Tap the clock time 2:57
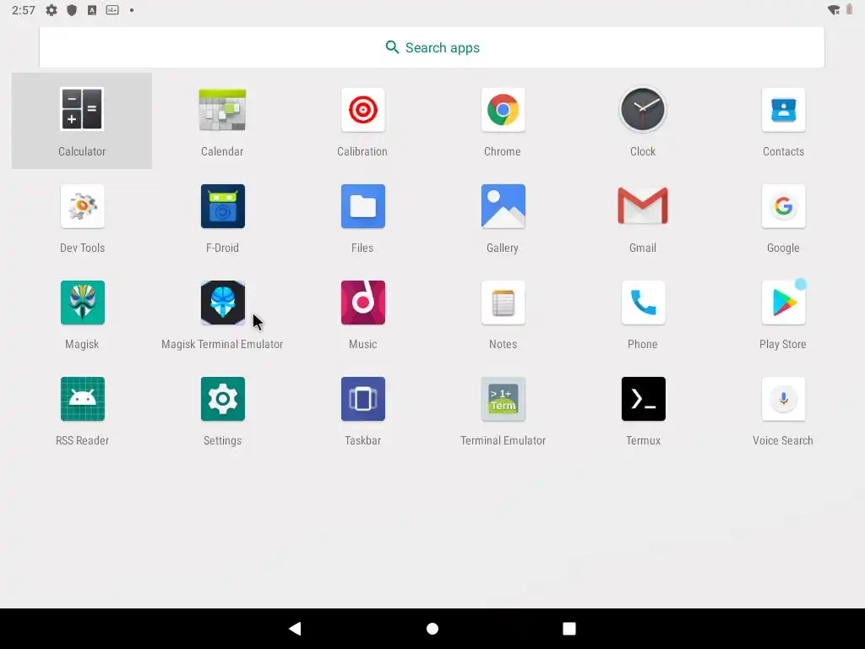The height and width of the screenshot is (649, 865). [23, 10]
